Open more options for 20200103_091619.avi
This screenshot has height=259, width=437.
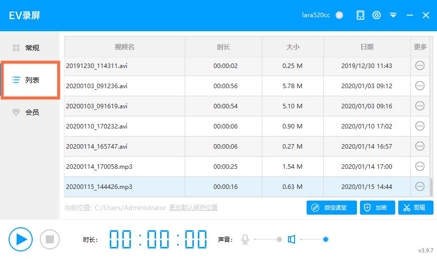click(419, 106)
